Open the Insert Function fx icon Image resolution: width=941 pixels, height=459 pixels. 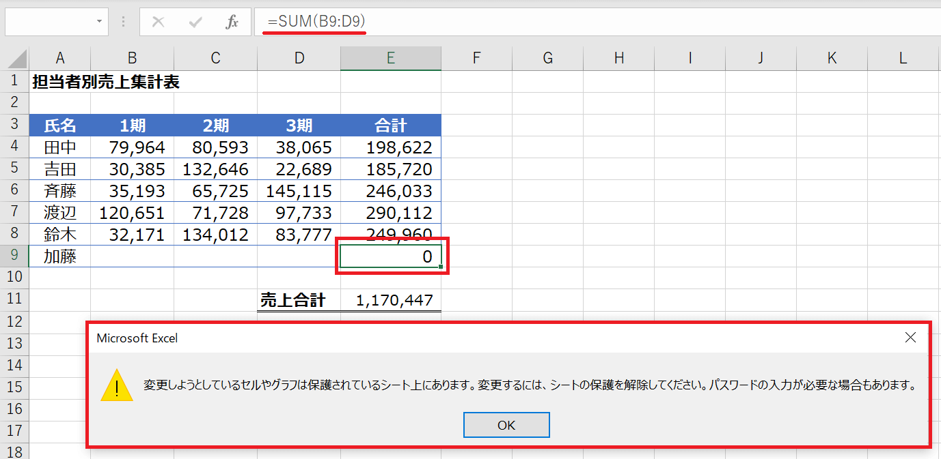(232, 22)
